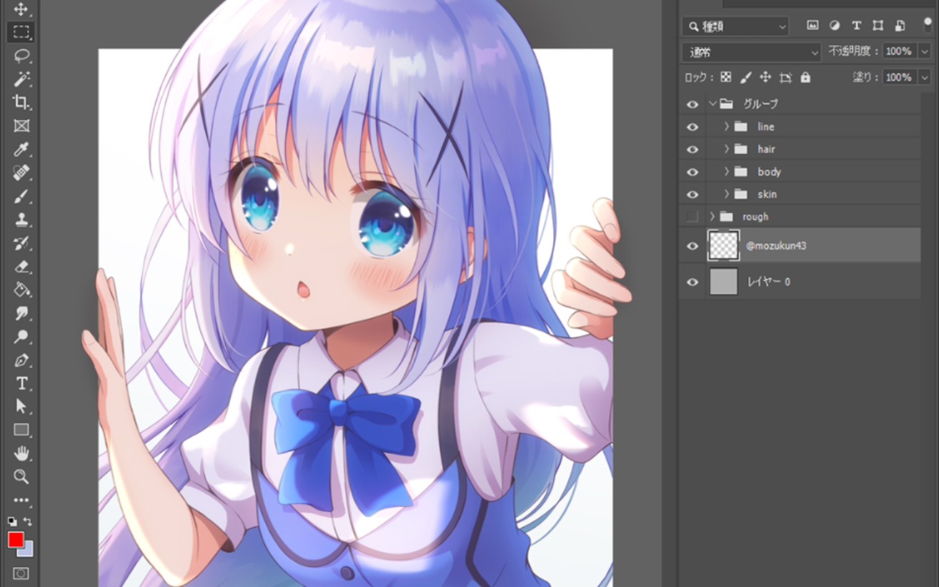Open the red foreground color picker
This screenshot has width=939, height=587.
coord(15,539)
